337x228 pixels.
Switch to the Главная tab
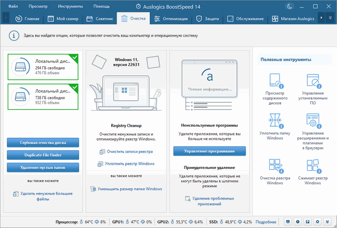click(27, 19)
